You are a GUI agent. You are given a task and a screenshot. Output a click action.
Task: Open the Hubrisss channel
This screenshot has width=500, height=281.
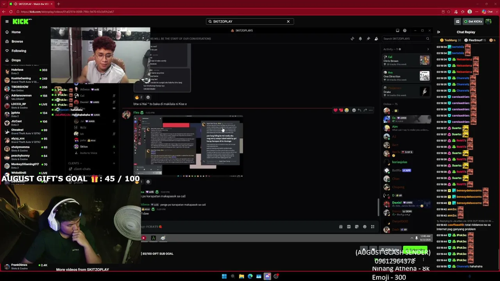(x=25, y=71)
